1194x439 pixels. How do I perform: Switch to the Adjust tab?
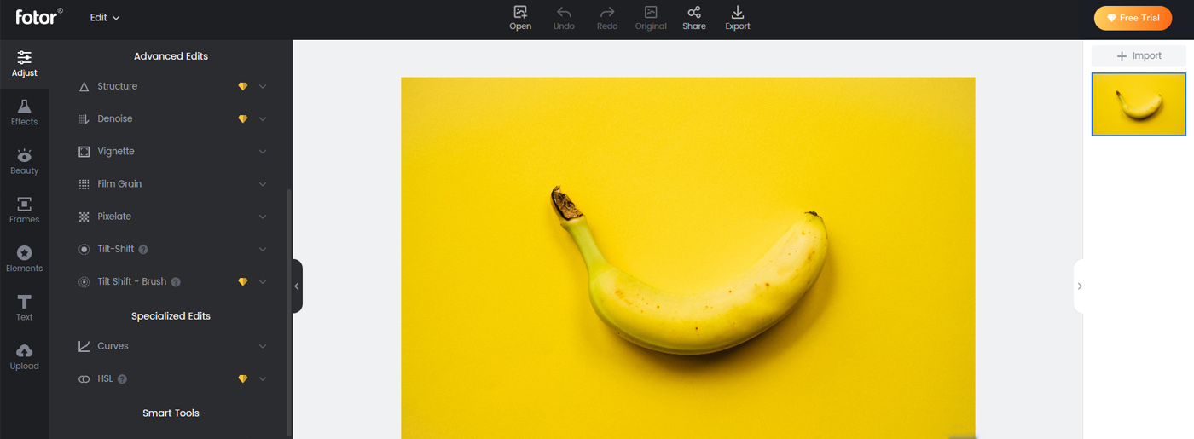coord(24,63)
